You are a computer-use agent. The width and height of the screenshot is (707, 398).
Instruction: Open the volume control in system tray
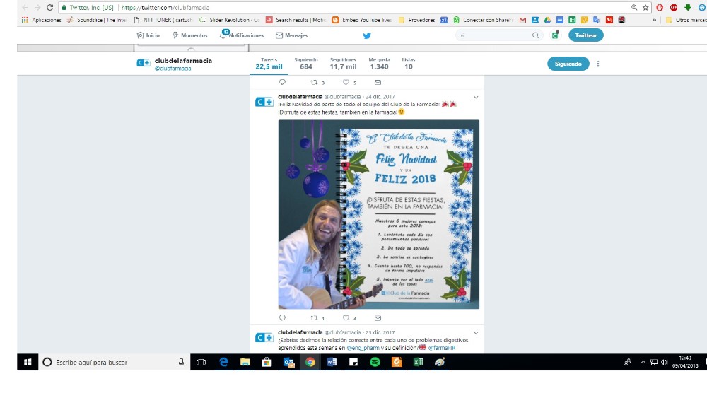[664, 362]
